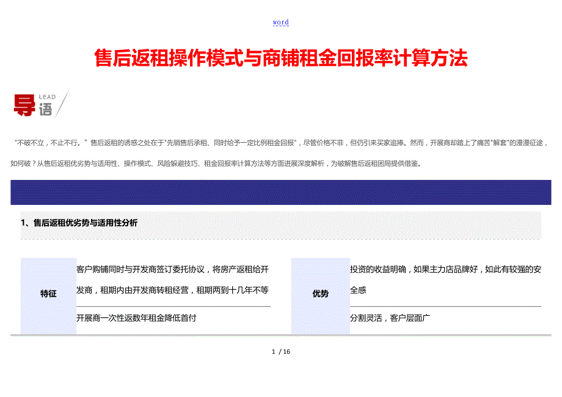The width and height of the screenshot is (562, 397).
Task: Click the text 开展商一次性返数年租金降低首付
Action: point(136,318)
